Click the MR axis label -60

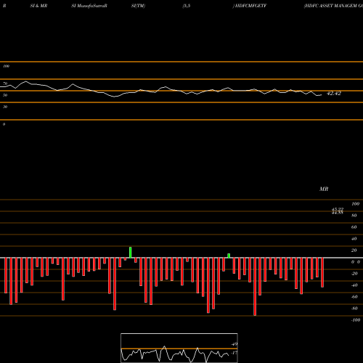(x=354, y=297)
